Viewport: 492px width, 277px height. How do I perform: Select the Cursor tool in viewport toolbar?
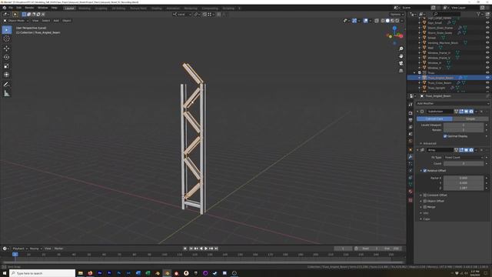tap(7, 39)
